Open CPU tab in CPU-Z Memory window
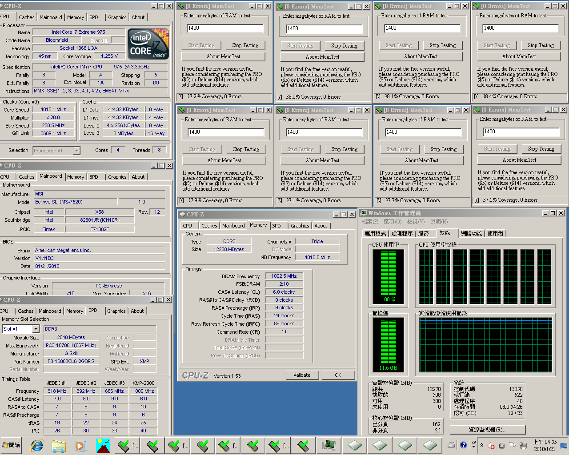This screenshot has height=455, width=569. 188,226
